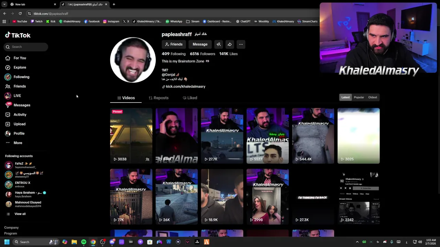Expand the Company footer section
The width and height of the screenshot is (440, 247).
11,228
